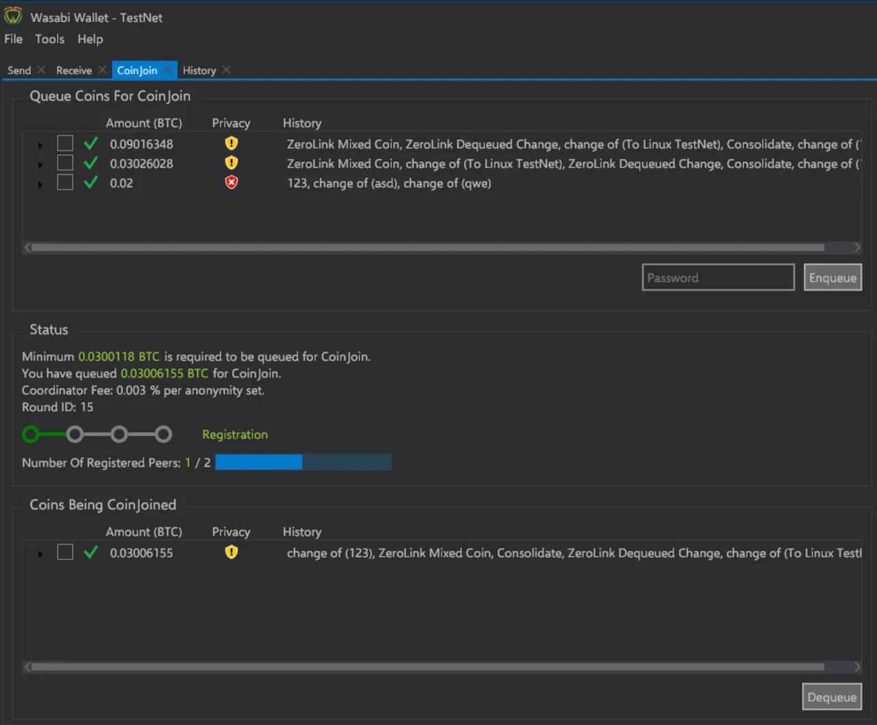Viewport: 877px width, 725px height.
Task: Open the Tools menu
Action: point(50,39)
